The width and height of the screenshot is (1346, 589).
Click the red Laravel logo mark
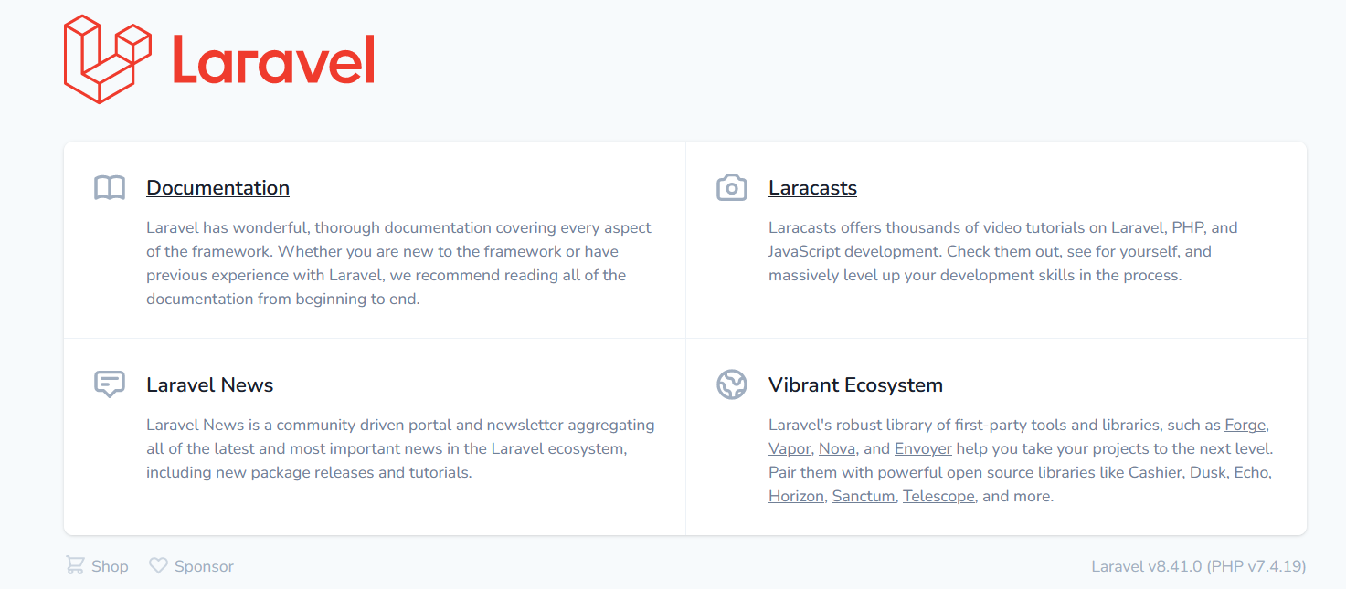(x=106, y=57)
